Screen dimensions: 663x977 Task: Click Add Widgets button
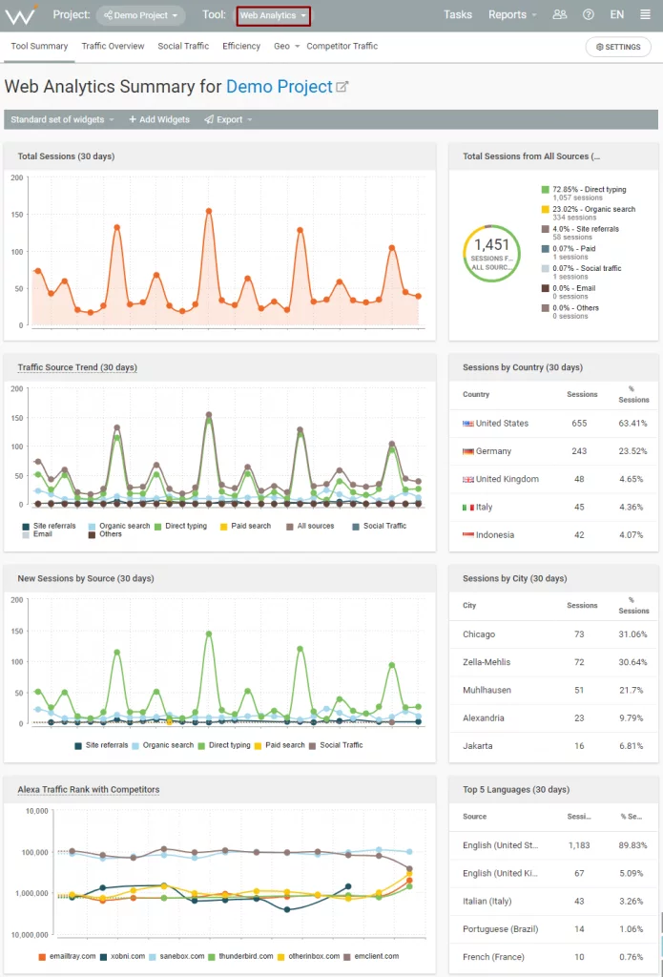click(x=159, y=119)
